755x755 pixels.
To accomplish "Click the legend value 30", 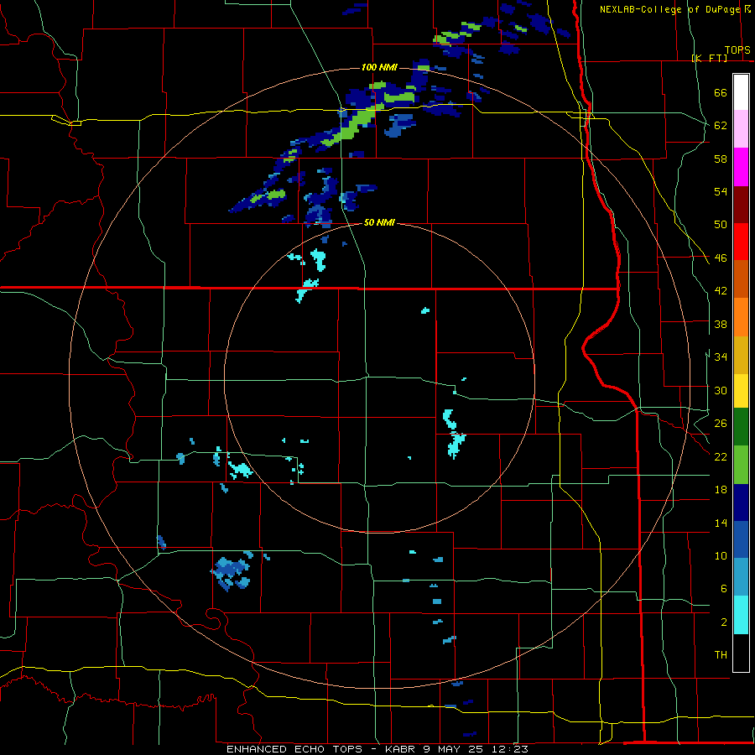I will click(721, 390).
